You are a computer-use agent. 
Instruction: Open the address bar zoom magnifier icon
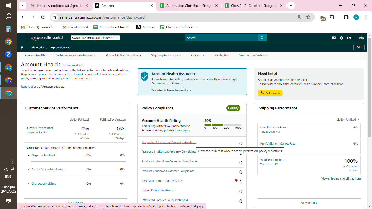[300, 17]
